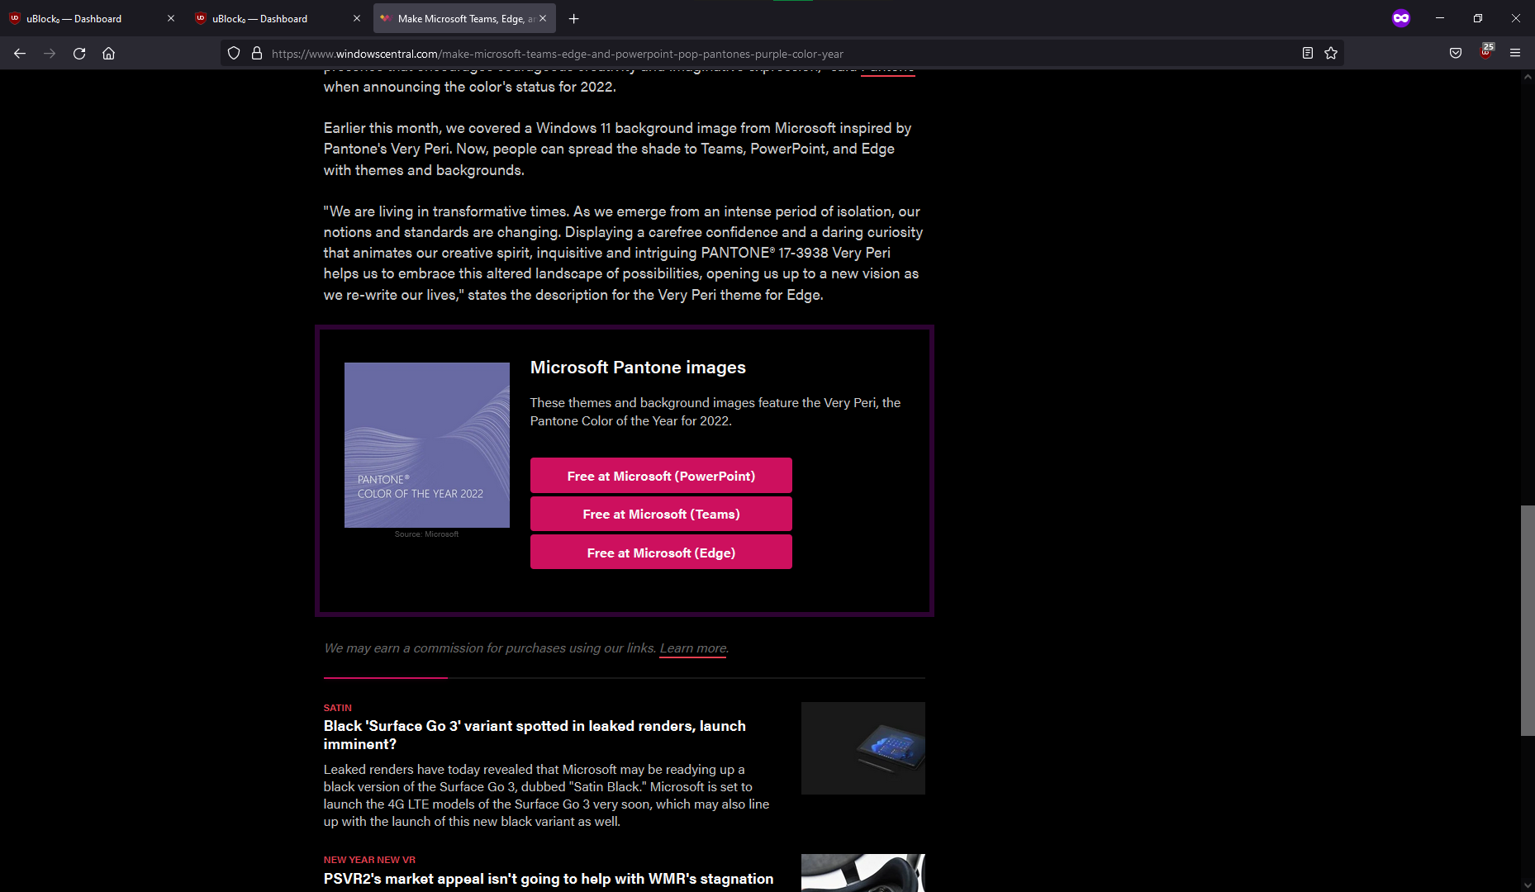Open the uBlock Origin extension popup

(x=1485, y=52)
